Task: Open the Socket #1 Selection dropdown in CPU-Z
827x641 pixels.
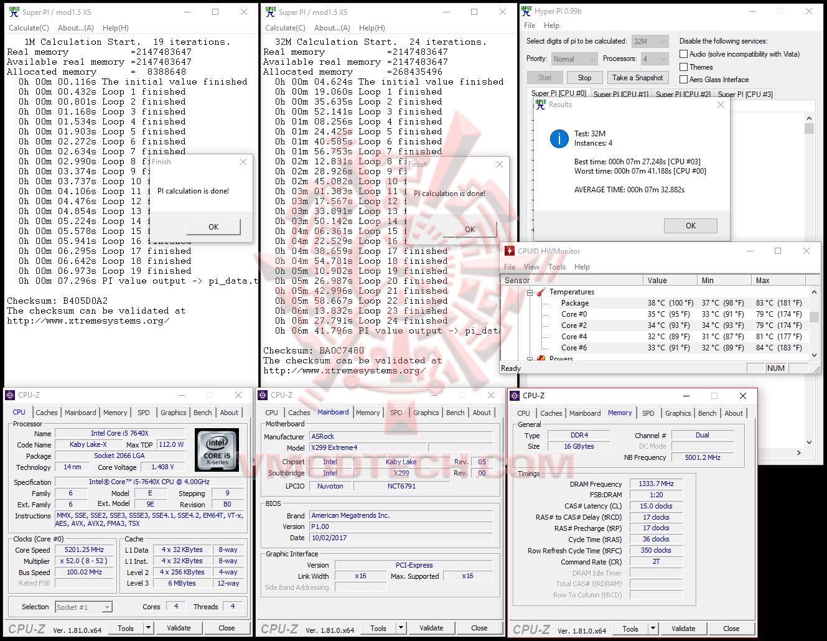Action: coord(83,607)
